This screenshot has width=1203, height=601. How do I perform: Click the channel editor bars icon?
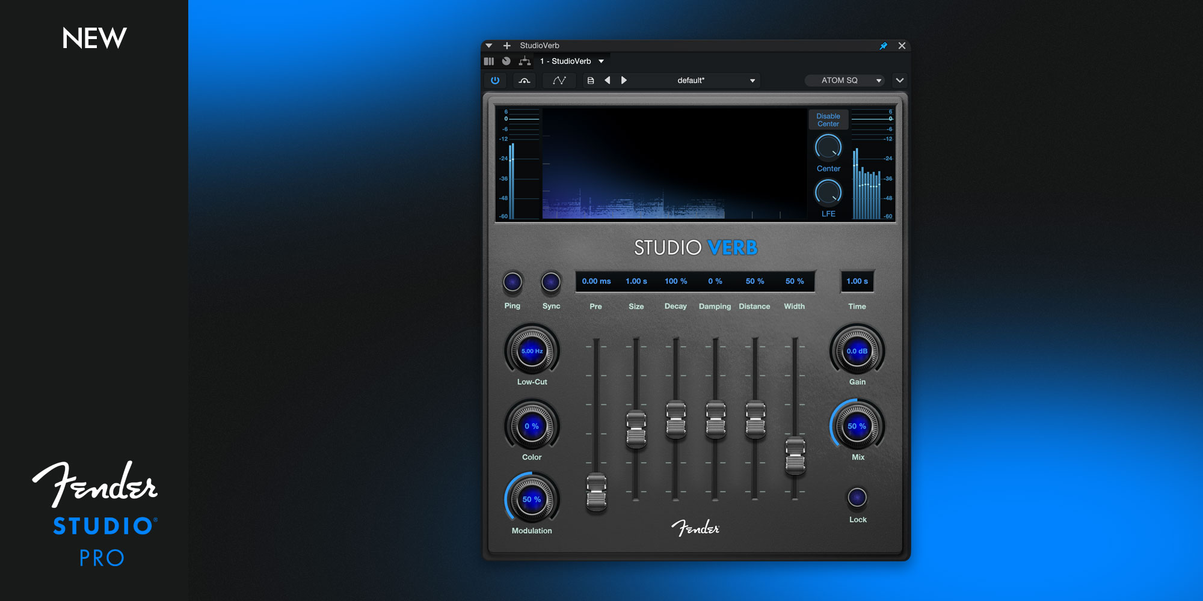click(489, 61)
